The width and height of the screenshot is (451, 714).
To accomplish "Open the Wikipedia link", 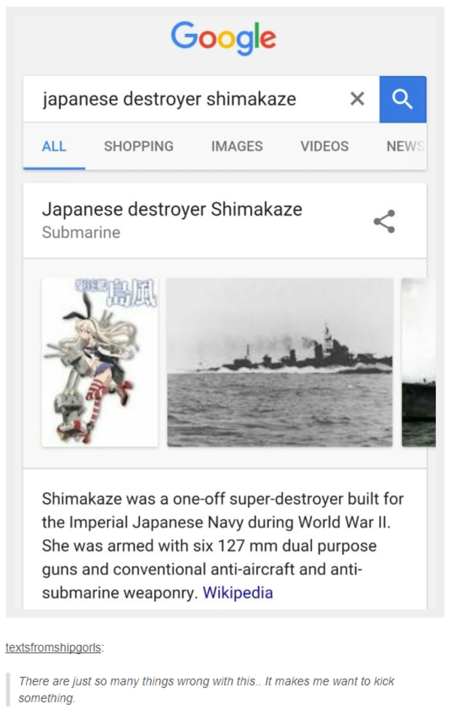I will click(x=238, y=593).
